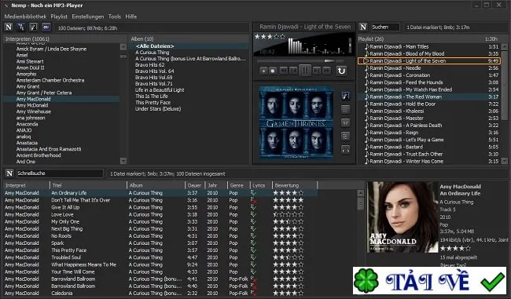Open the equalizer icon beside cover

tap(345, 122)
